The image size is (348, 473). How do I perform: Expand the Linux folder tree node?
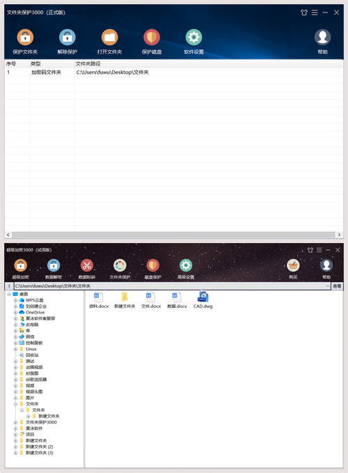[x=15, y=349]
